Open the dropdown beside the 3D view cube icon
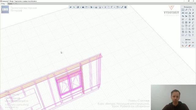The height and width of the screenshot is (110, 196). coord(80,7)
